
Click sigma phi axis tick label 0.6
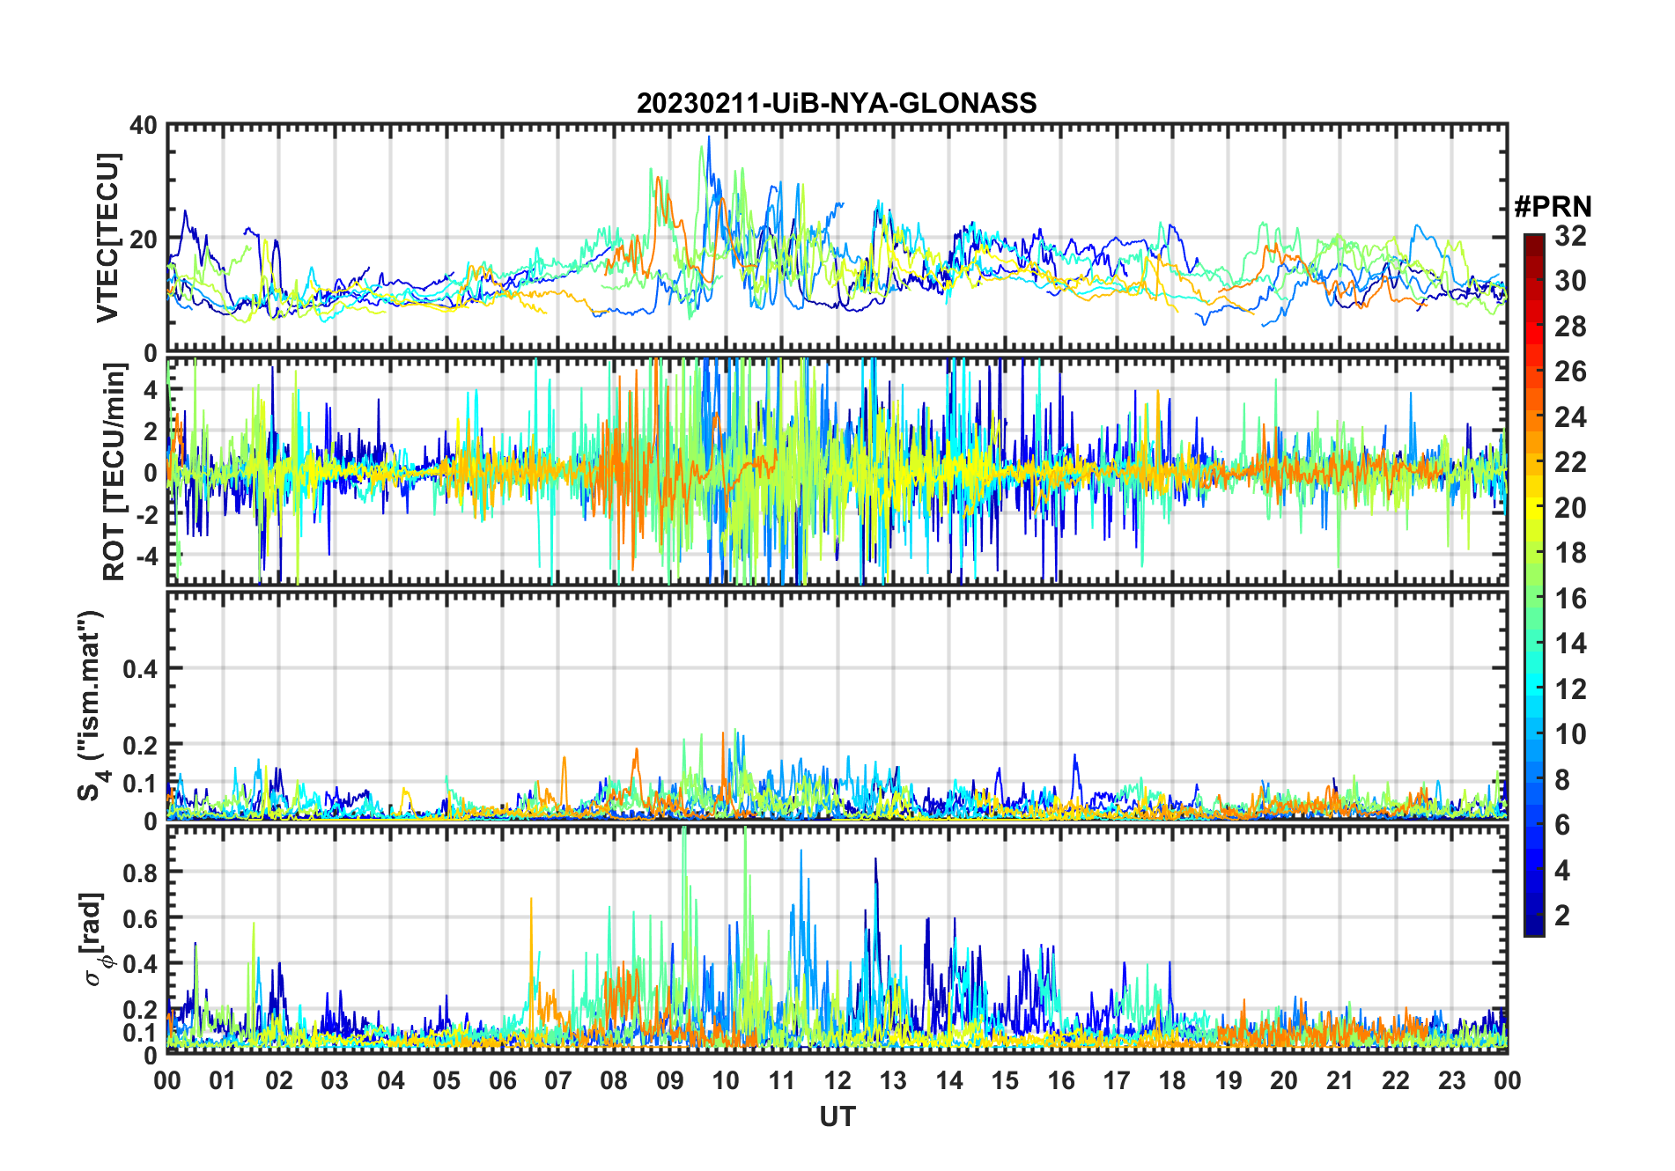(x=140, y=918)
